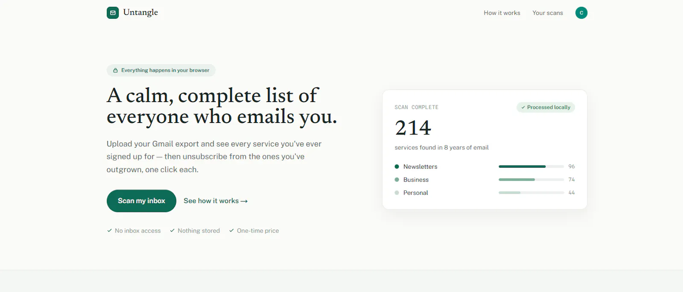683x292 pixels.
Task: Click the Everything happens in your browser badge
Action: point(161,70)
